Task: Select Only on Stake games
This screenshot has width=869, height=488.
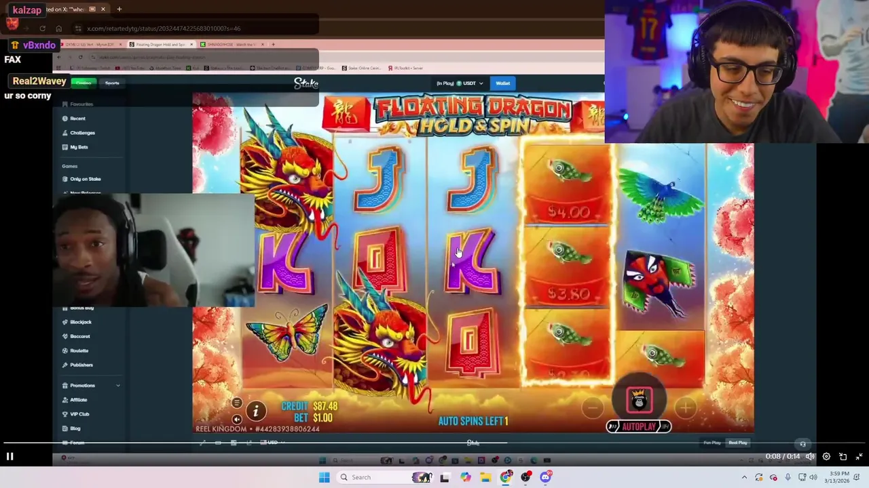Action: [85, 179]
